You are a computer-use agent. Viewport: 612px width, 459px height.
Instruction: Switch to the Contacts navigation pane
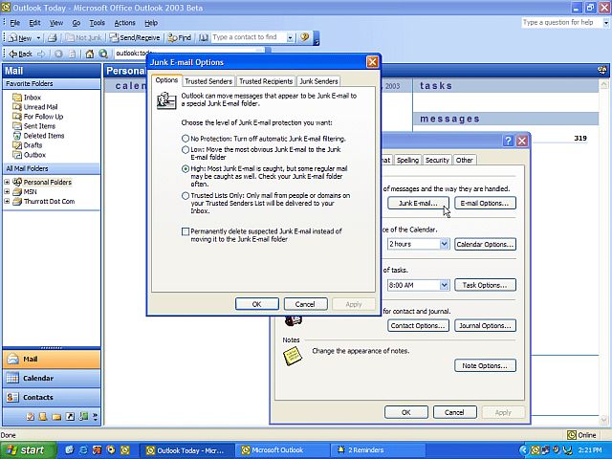click(x=51, y=398)
